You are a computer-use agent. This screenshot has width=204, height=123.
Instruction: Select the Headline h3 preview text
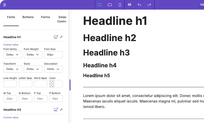[x=106, y=52]
